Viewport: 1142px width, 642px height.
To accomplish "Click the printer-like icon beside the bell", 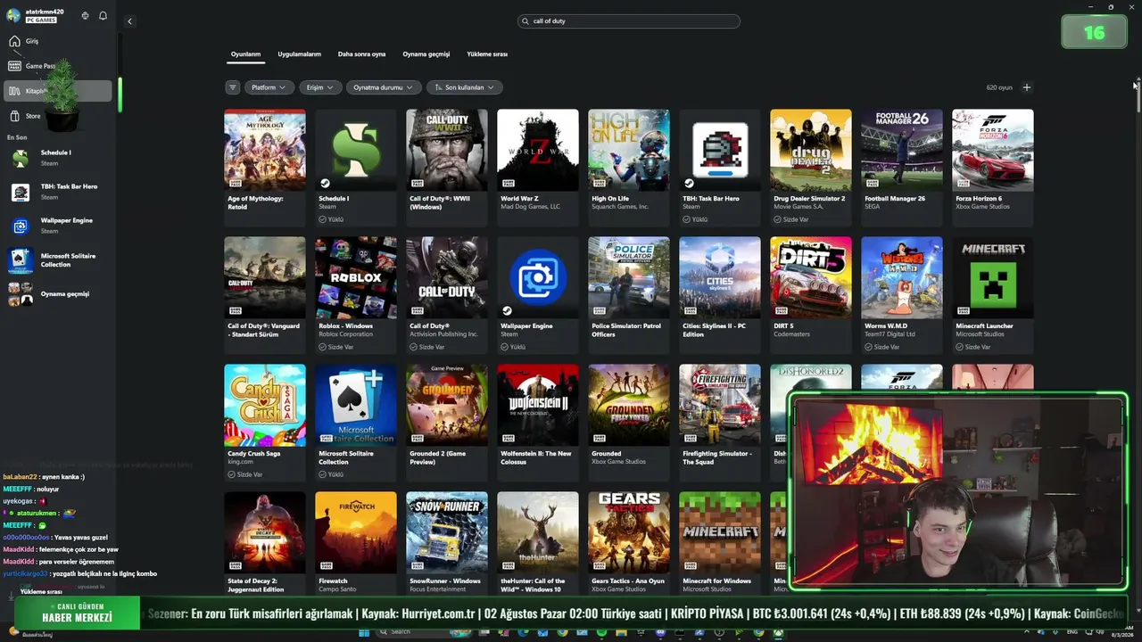I will pyautogui.click(x=86, y=15).
